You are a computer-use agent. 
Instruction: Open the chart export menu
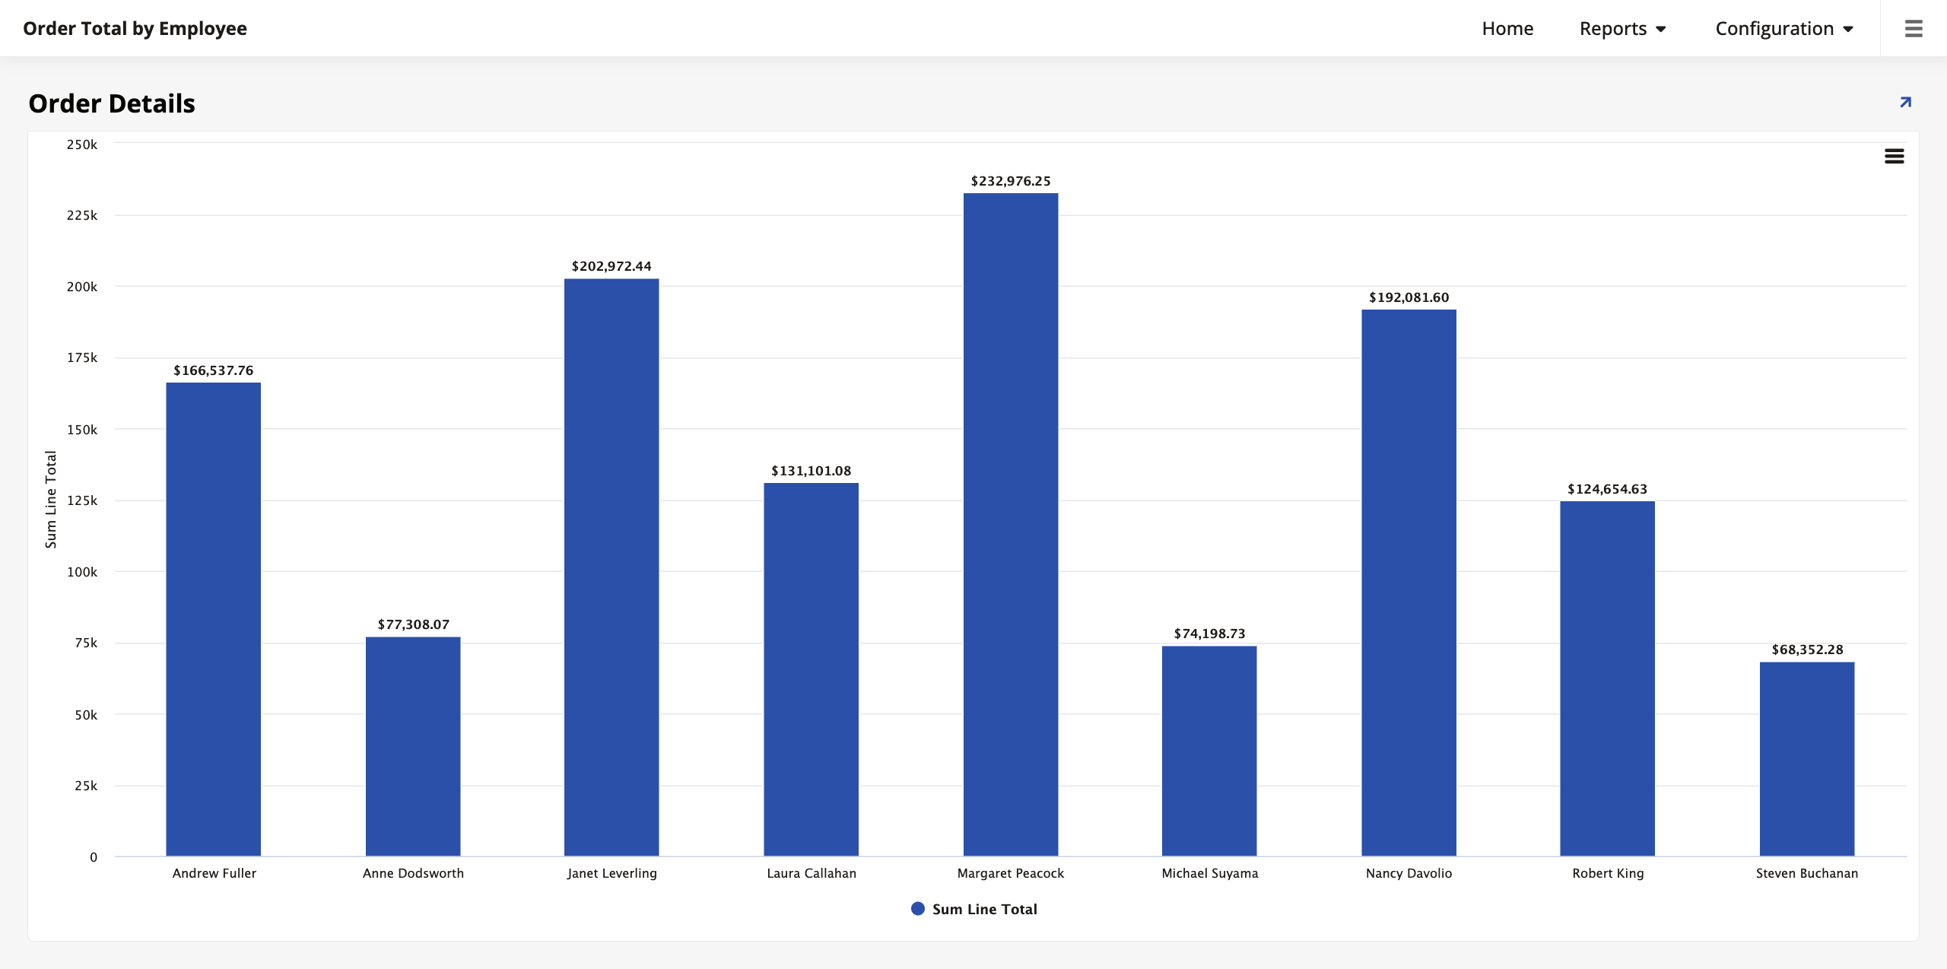(1895, 156)
